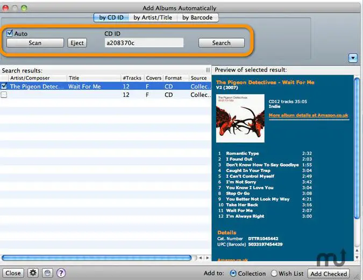Click the results scroll left arrow
363x280 pixels.
201,257
